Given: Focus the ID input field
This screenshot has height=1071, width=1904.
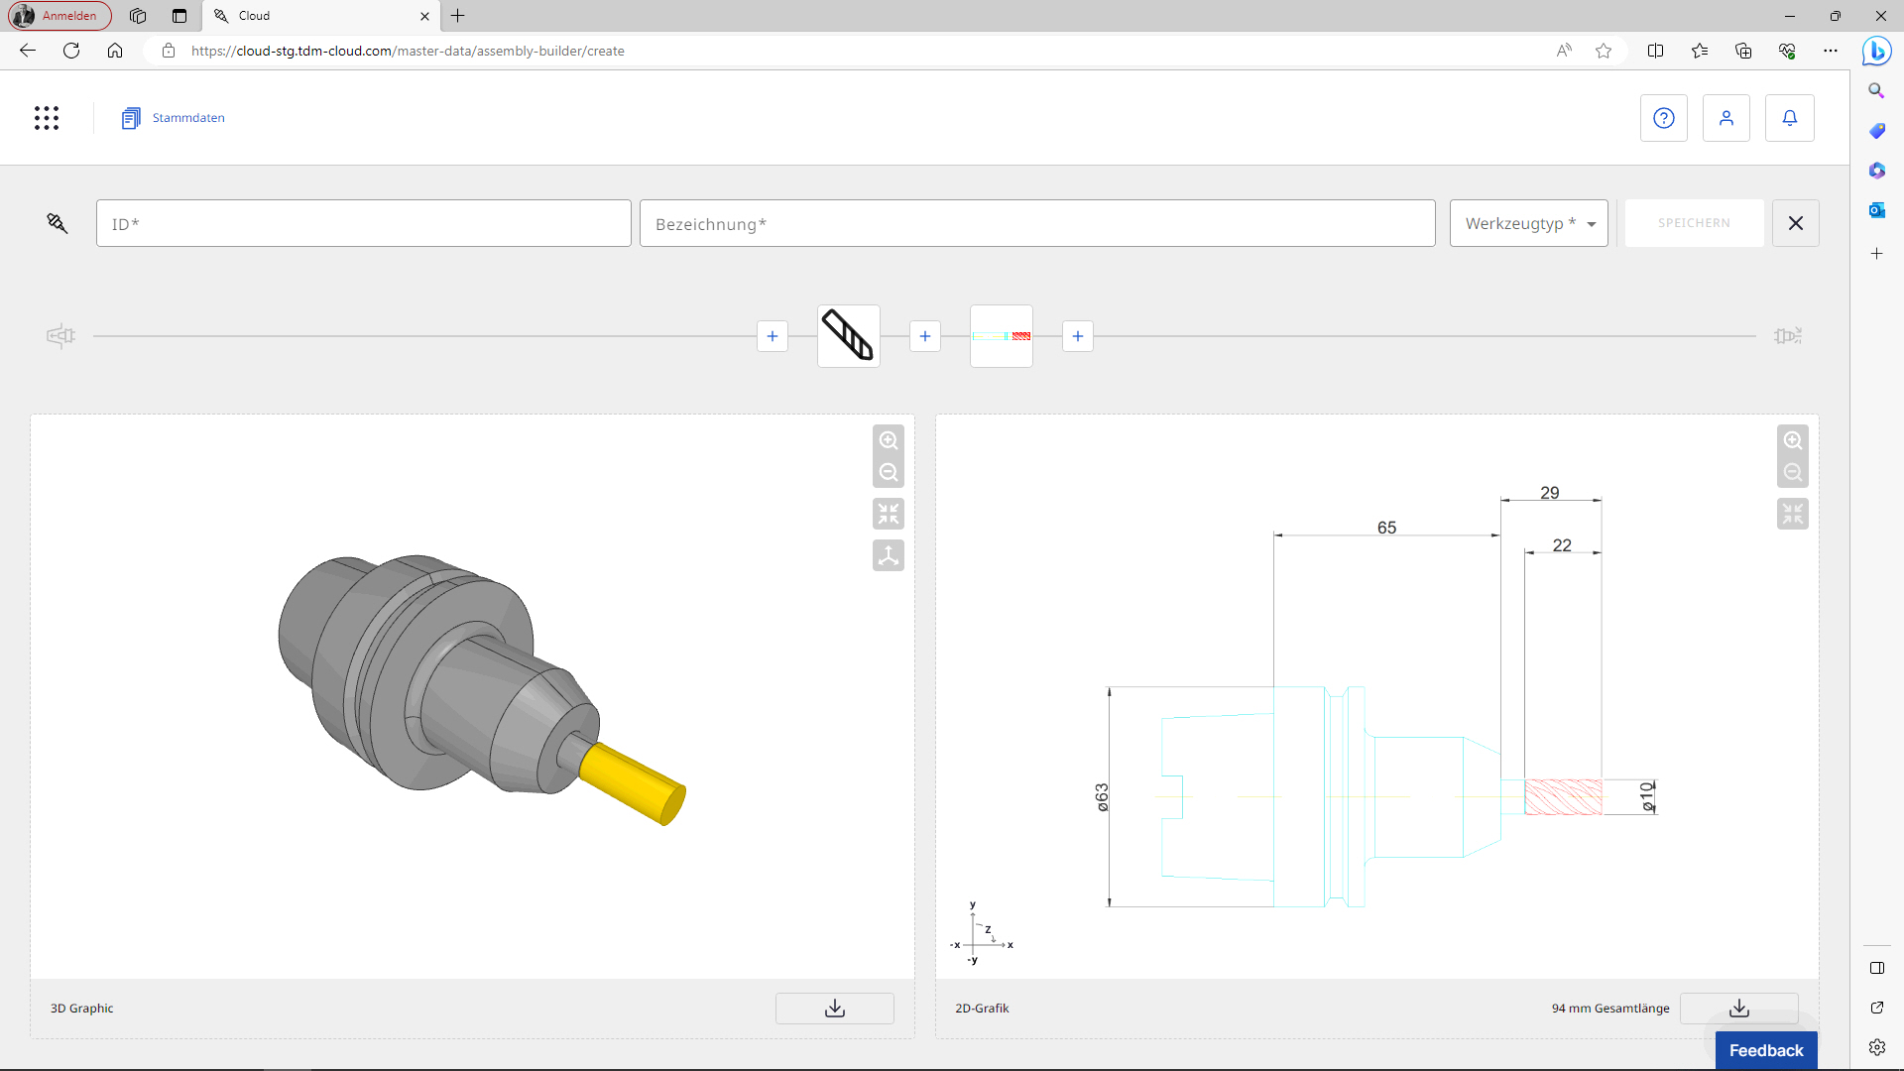Looking at the screenshot, I should [x=364, y=223].
